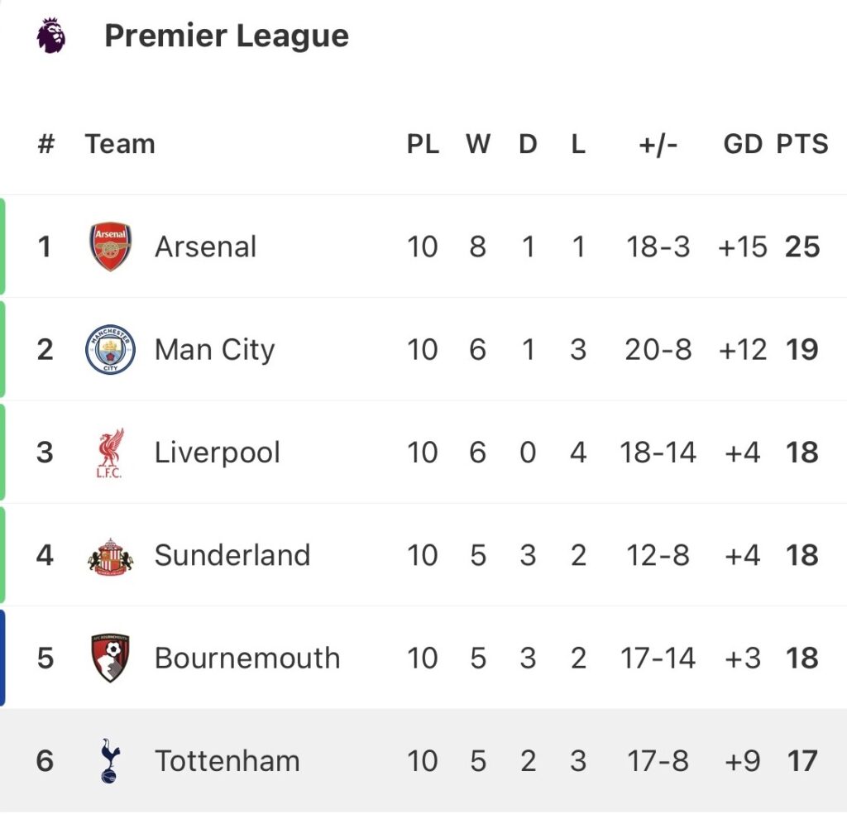Tap the Tottenham club crest
Image resolution: width=847 pixels, height=819 pixels.
click(x=110, y=761)
